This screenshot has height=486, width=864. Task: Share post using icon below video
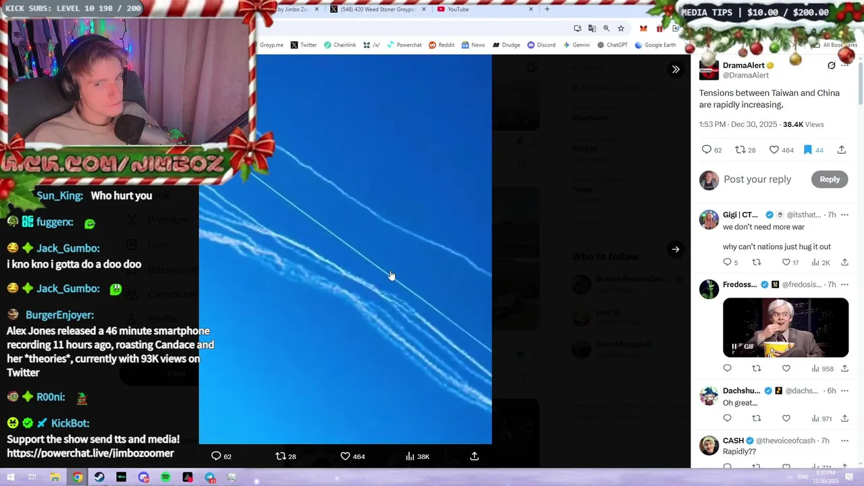475,456
